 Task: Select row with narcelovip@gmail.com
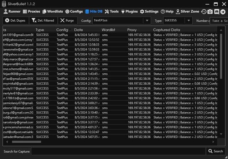click(110, 122)
